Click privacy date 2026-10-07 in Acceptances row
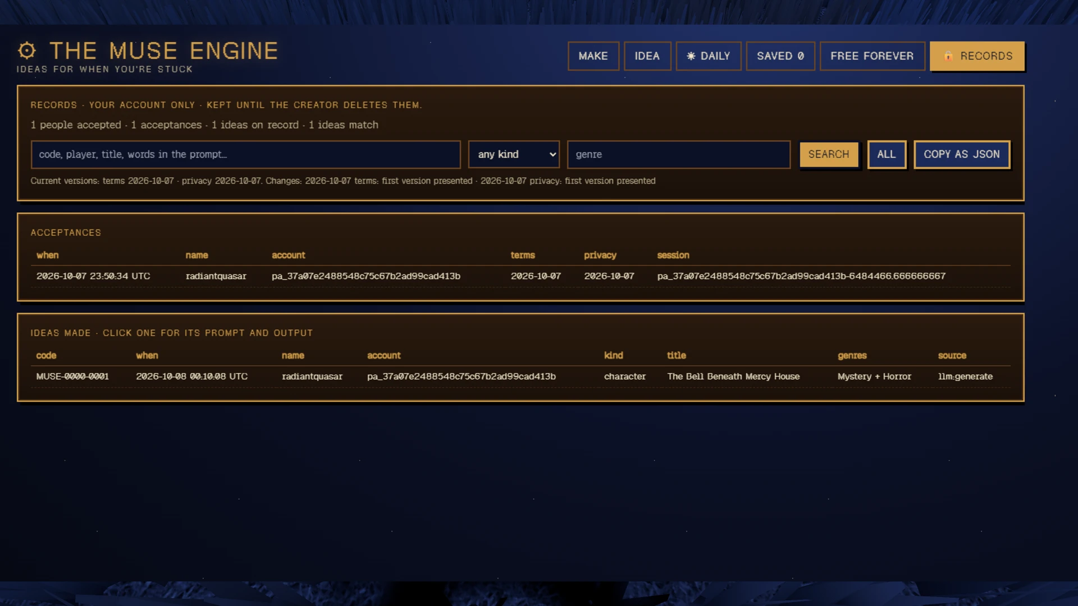1078x606 pixels. pos(609,276)
